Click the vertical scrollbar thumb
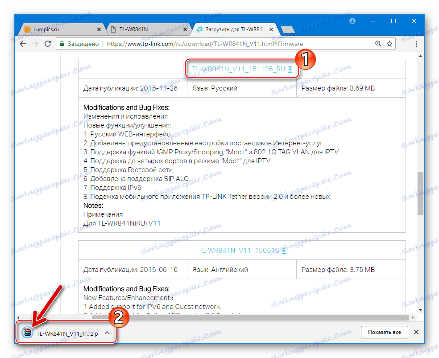The image size is (439, 358). pos(420,193)
